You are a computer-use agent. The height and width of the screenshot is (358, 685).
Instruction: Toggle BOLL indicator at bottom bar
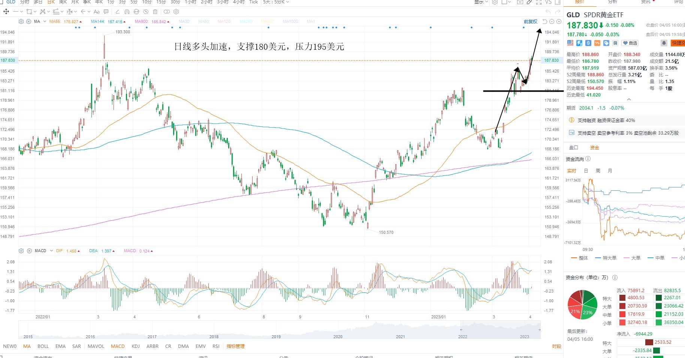point(43,346)
